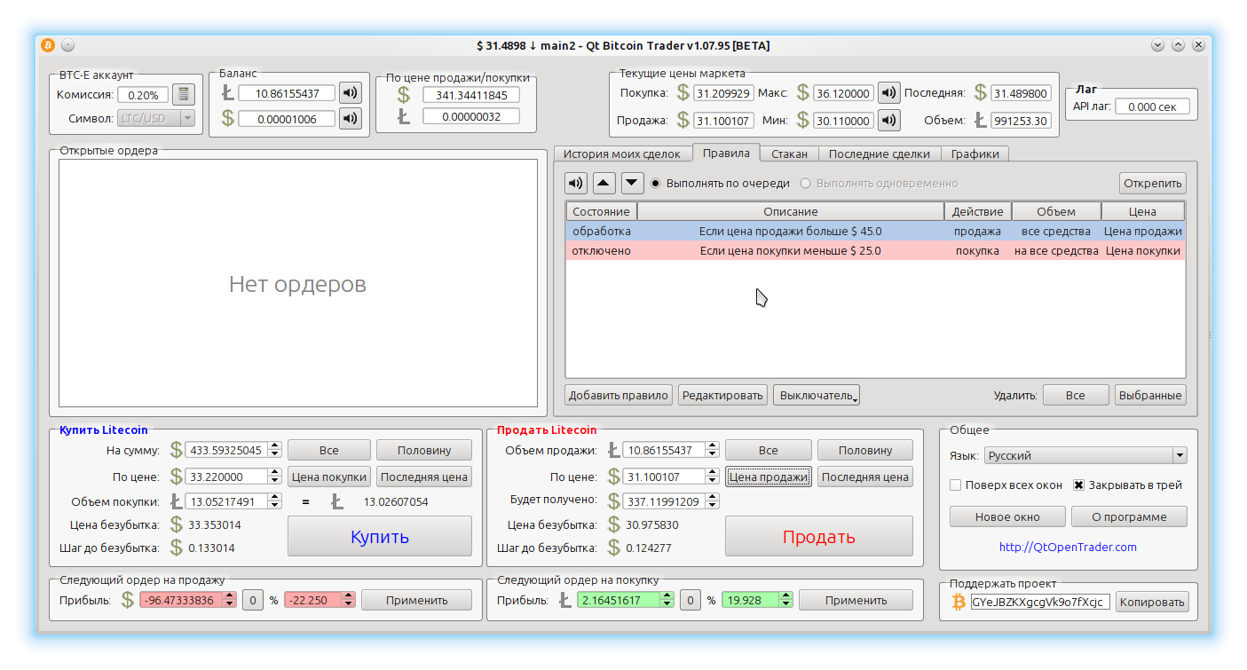The width and height of the screenshot is (1247, 670).
Task: Adjust the Объем продажи spinner arrows
Action: tap(713, 450)
